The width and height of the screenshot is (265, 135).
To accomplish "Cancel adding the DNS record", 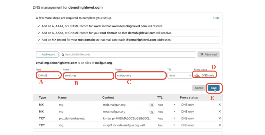I will (x=199, y=88).
